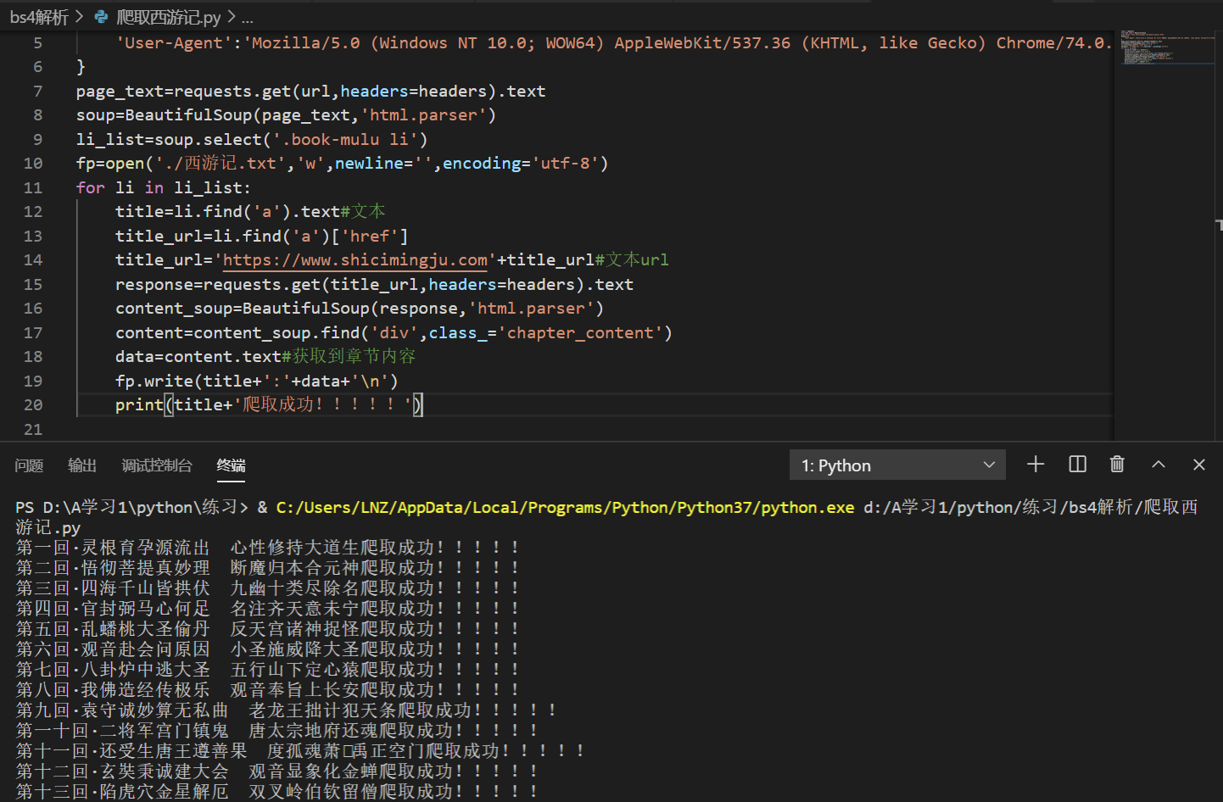
Task: Click the shicimingju.com URL on line 14
Action: coord(355,259)
